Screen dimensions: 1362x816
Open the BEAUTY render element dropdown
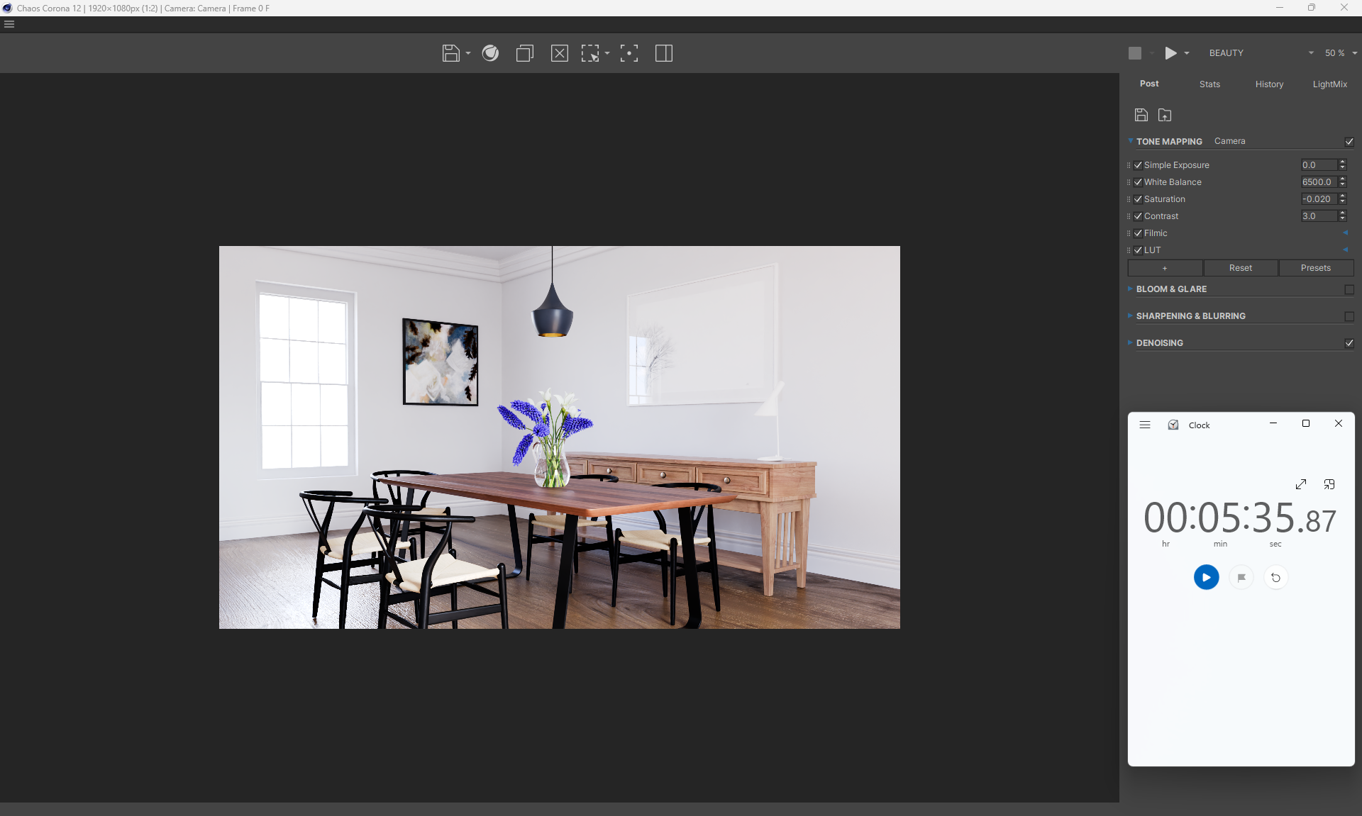click(1261, 53)
